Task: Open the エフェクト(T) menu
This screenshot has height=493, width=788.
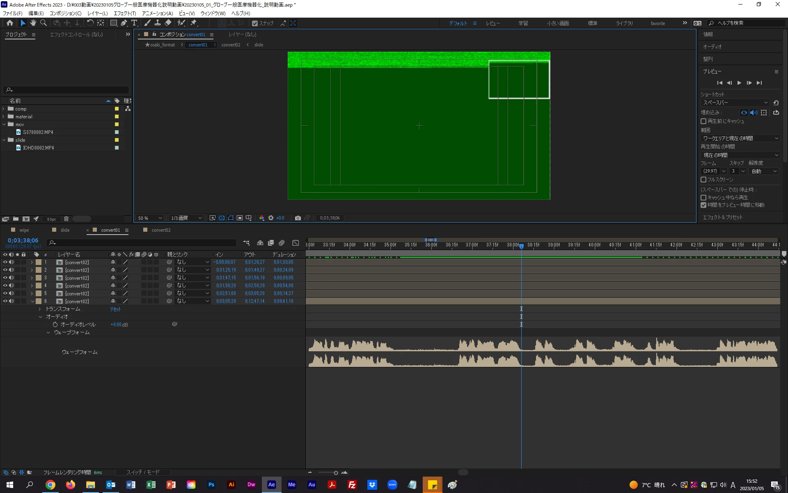Action: click(x=124, y=14)
